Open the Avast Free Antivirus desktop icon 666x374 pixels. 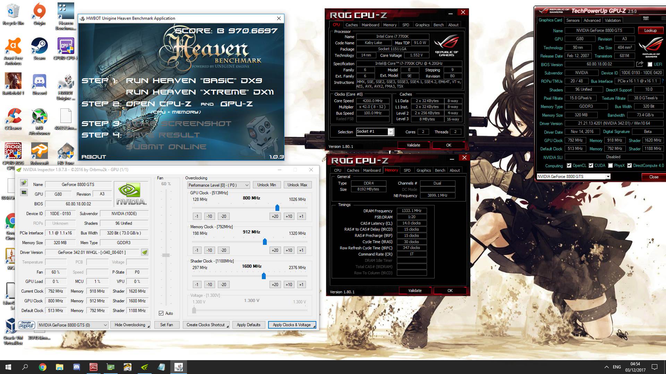(x=13, y=51)
